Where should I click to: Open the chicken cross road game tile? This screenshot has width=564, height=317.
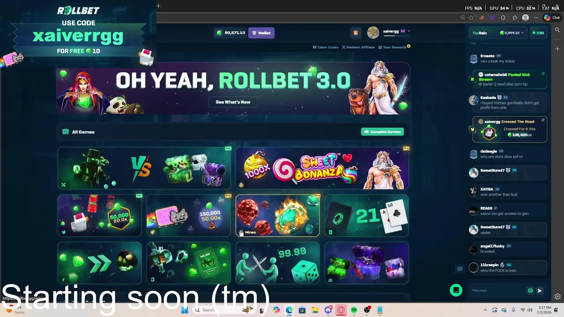[x=100, y=216]
